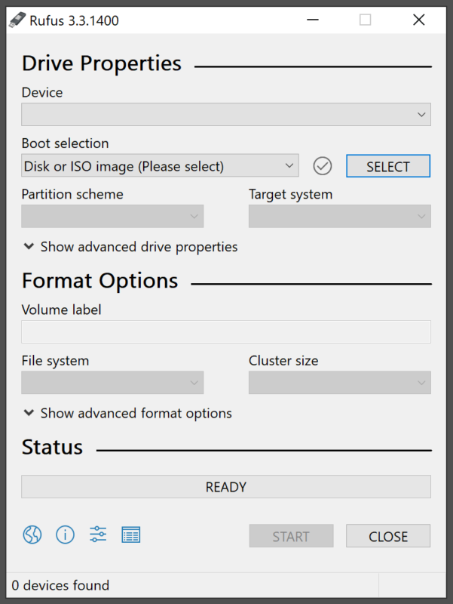The width and height of the screenshot is (453, 604).
Task: Open the Partition scheme dropdown
Action: [x=112, y=217]
